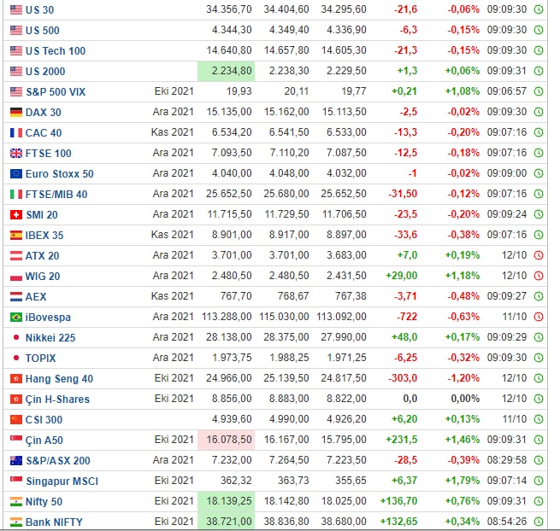Open the Çin H-Shares link

[x=57, y=400]
